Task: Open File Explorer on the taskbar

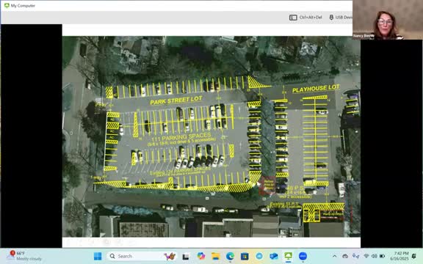Action: click(216, 256)
